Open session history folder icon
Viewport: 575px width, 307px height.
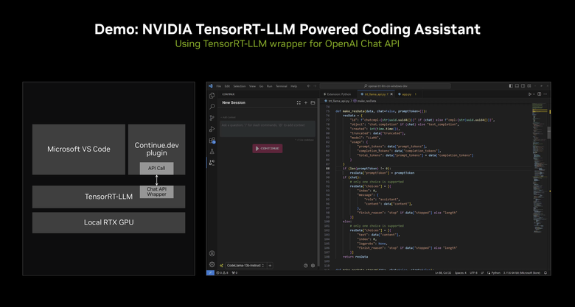pos(313,103)
